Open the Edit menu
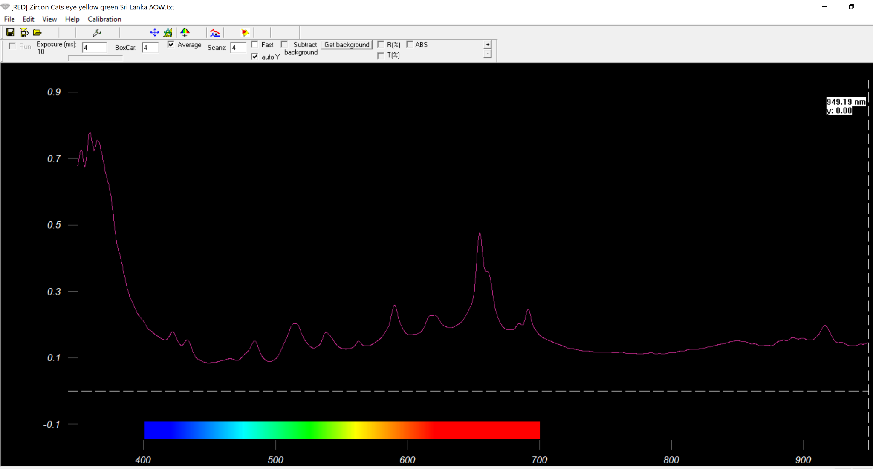Viewport: 873px width, 469px height. [x=28, y=19]
